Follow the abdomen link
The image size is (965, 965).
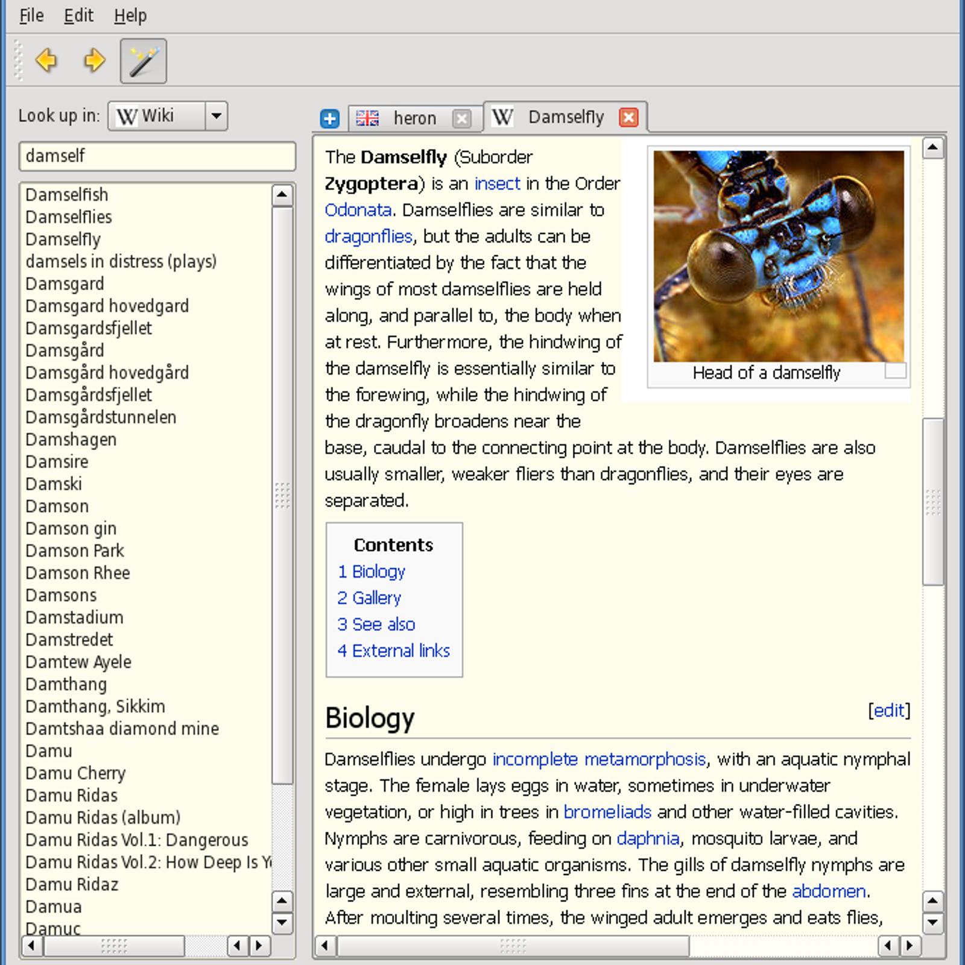point(829,891)
